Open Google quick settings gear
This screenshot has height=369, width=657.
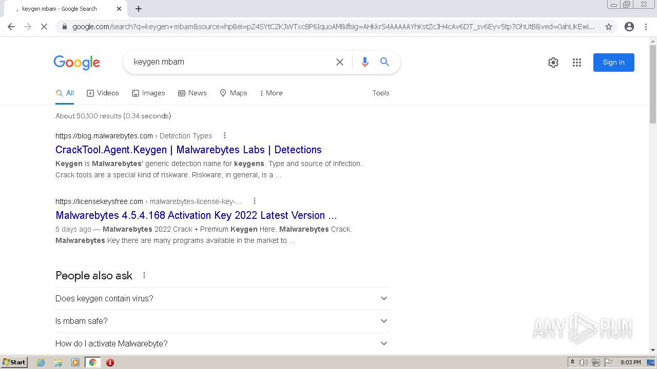click(x=553, y=63)
